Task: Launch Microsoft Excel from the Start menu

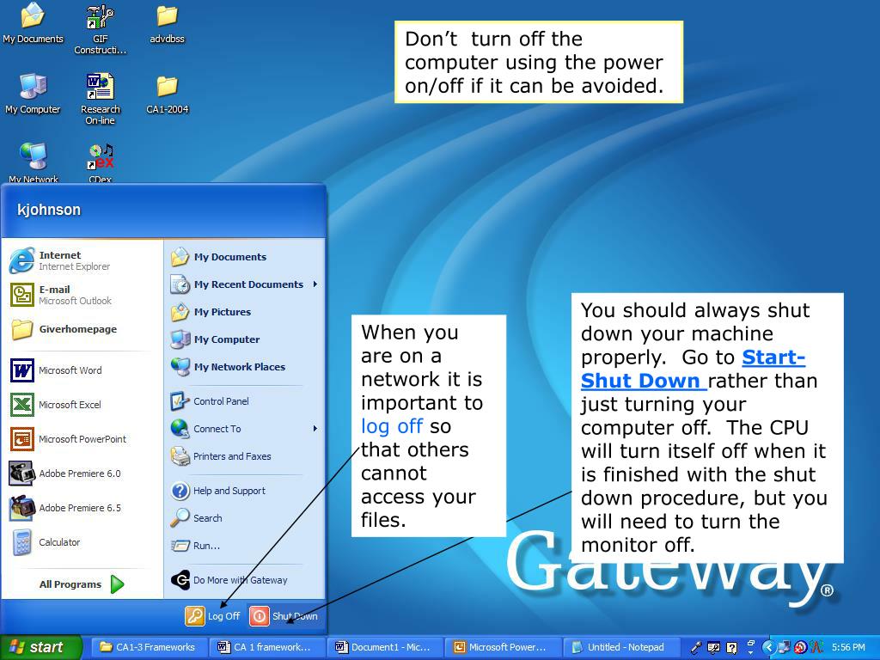Action: pos(56,405)
